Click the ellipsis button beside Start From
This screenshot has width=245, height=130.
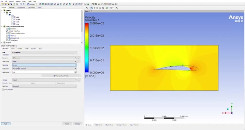[x=79, y=62]
